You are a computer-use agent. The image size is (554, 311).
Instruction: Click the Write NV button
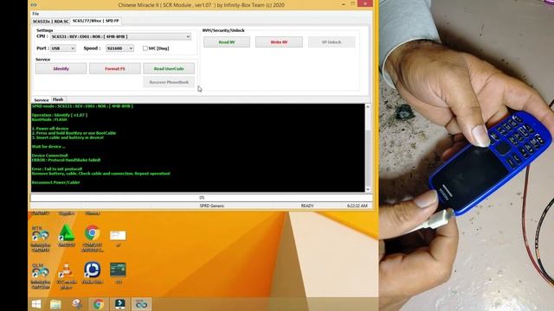tap(279, 42)
